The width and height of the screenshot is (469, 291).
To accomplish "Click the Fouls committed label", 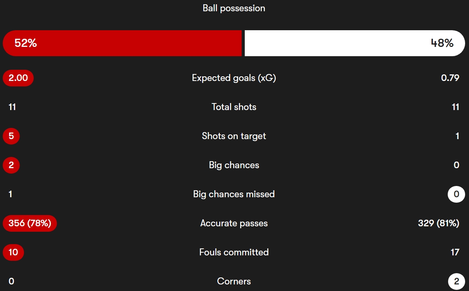I will pyautogui.click(x=234, y=252).
